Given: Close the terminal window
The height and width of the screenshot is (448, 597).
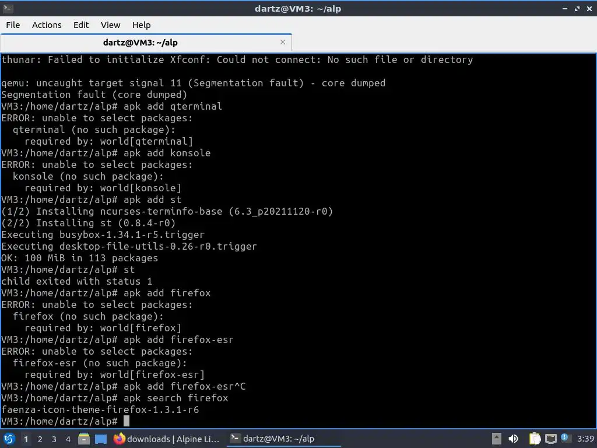Looking at the screenshot, I should 589,8.
